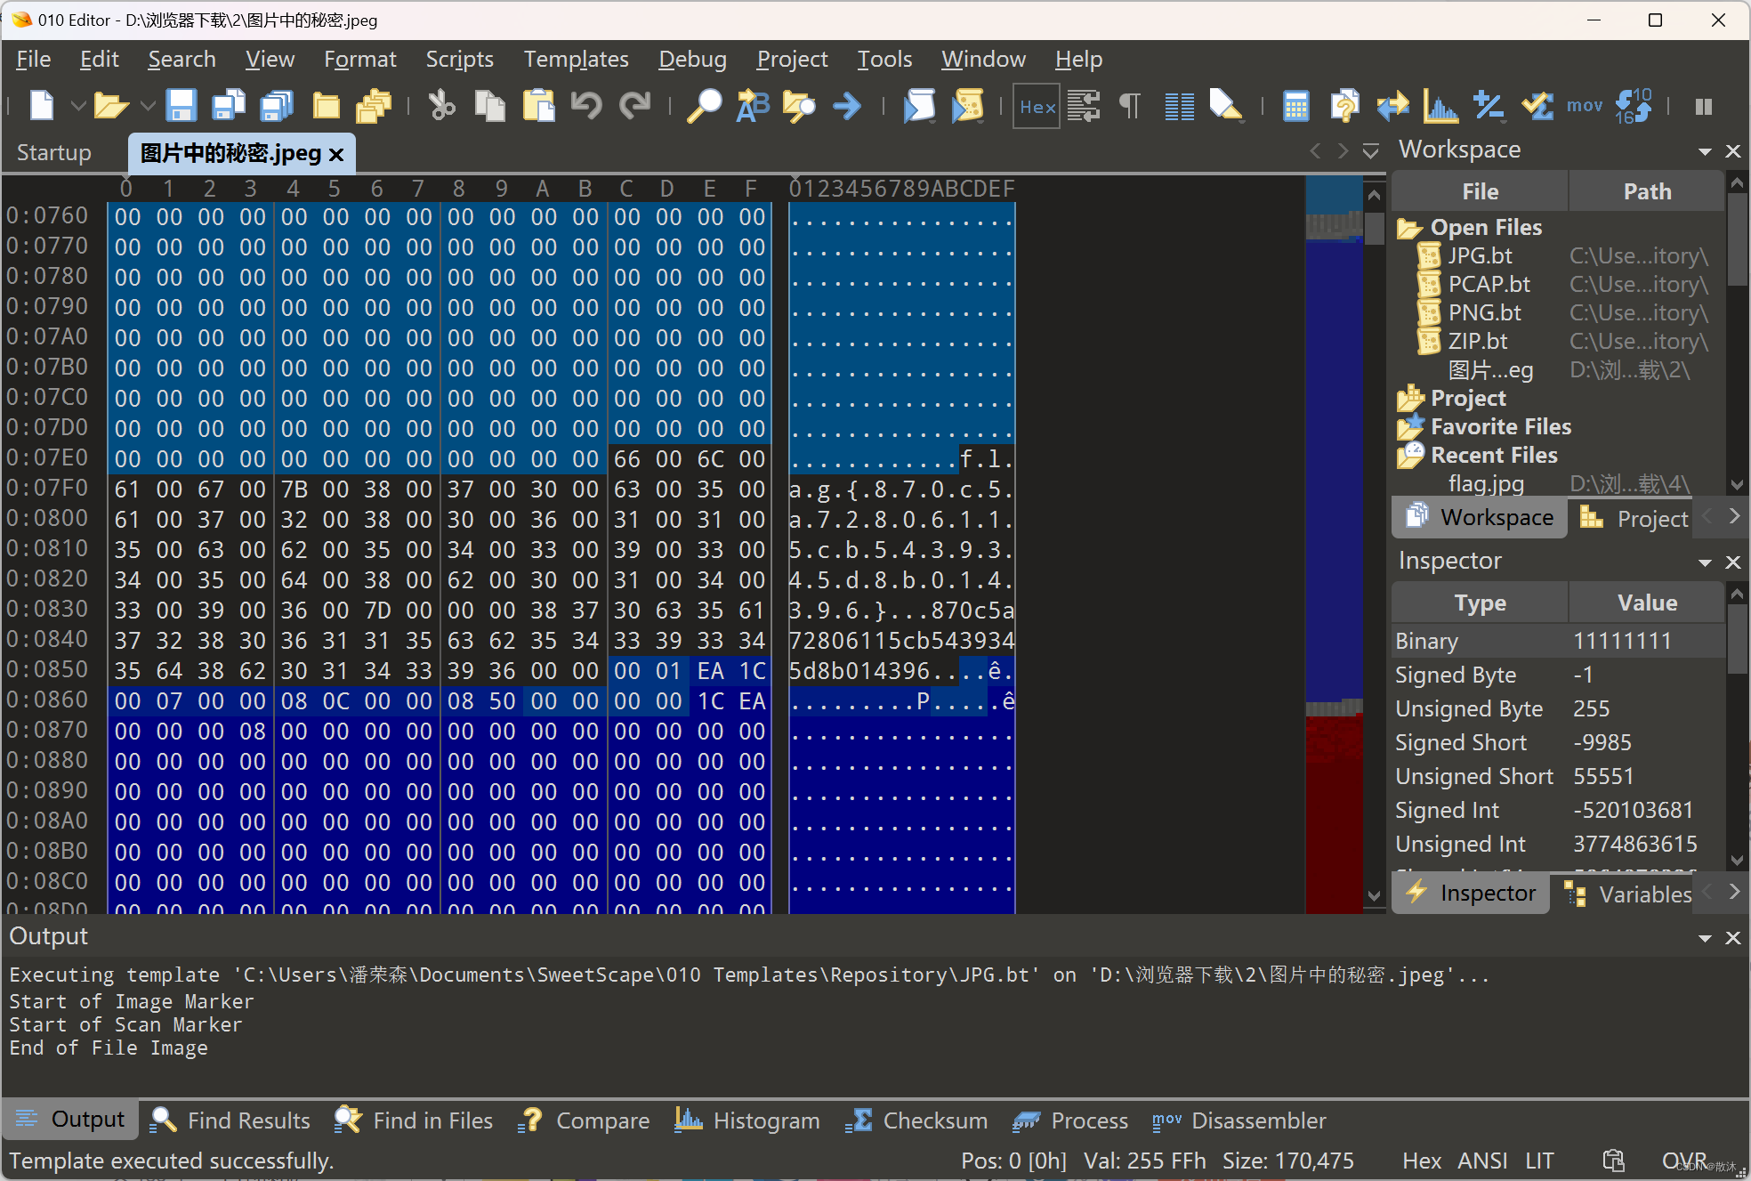This screenshot has width=1751, height=1181.
Task: Open the Calculator tool icon
Action: tap(1296, 106)
